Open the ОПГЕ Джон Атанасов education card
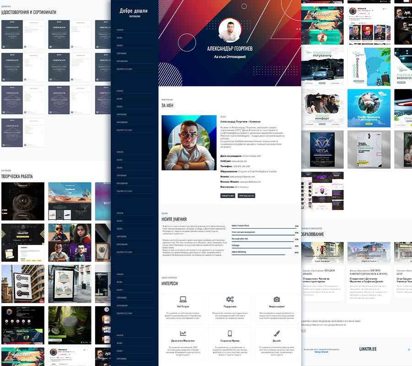This screenshot has height=366, width=412. point(322,271)
